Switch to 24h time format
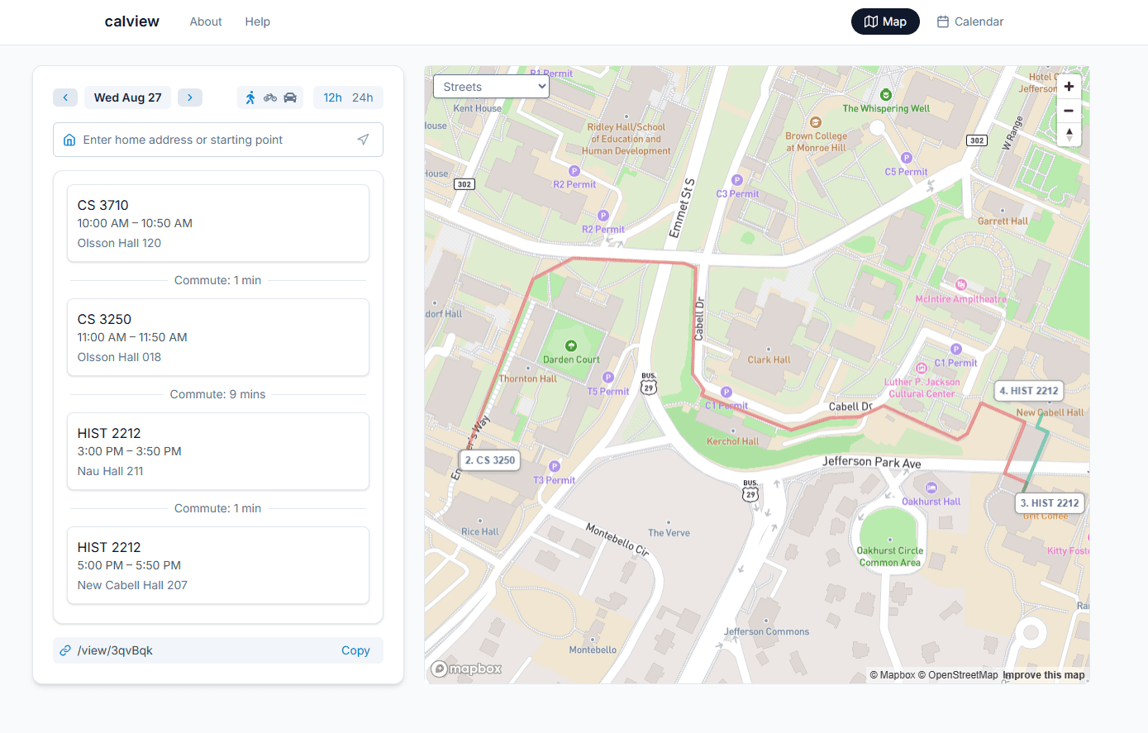Image resolution: width=1148 pixels, height=733 pixels. 362,98
